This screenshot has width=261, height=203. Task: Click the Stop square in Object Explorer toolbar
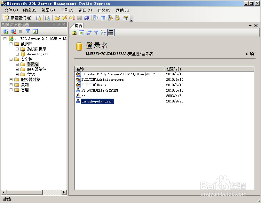tap(20, 31)
